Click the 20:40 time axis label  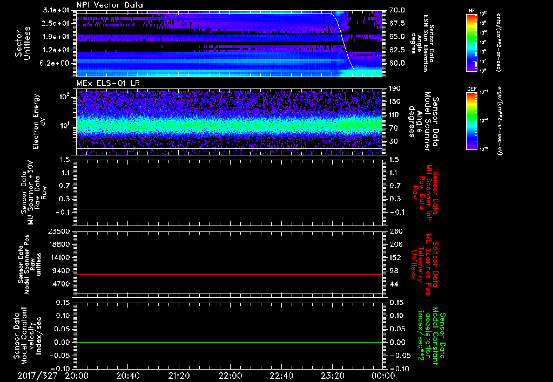pos(127,376)
